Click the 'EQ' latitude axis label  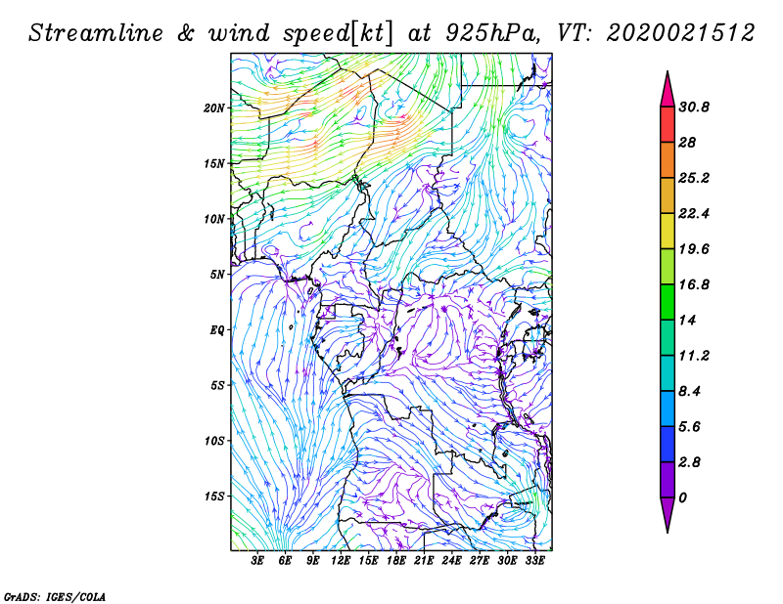pos(218,329)
